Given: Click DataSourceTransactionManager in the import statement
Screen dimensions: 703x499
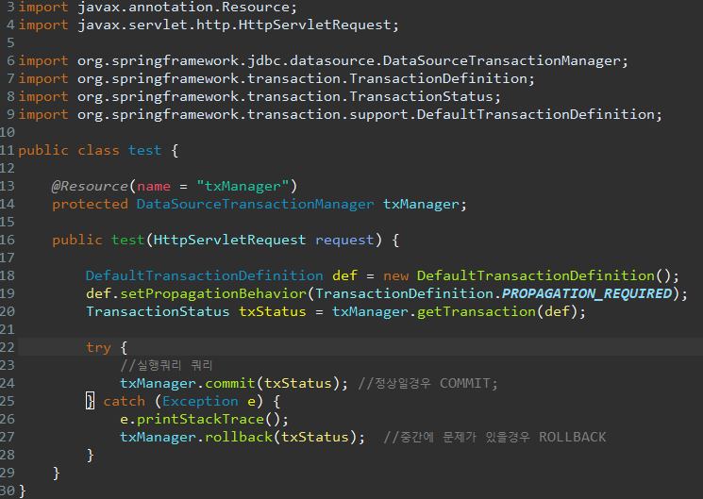Looking at the screenshot, I should pyautogui.click(x=502, y=60).
